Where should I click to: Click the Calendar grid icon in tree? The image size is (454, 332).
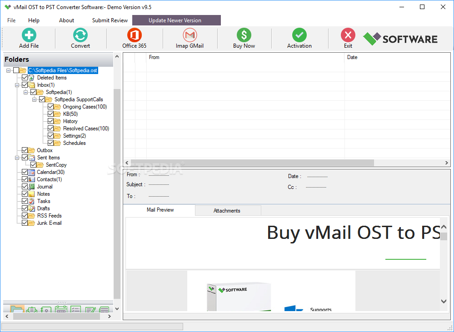31,172
